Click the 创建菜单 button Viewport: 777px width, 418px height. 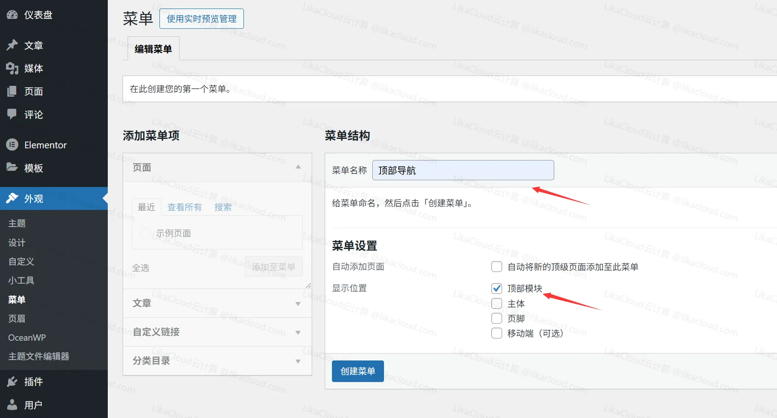(358, 371)
